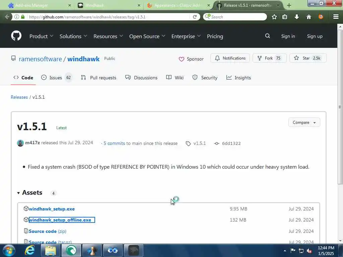Click Sign up
Image resolution: width=343 pixels, height=257 pixels.
pyautogui.click(x=315, y=36)
